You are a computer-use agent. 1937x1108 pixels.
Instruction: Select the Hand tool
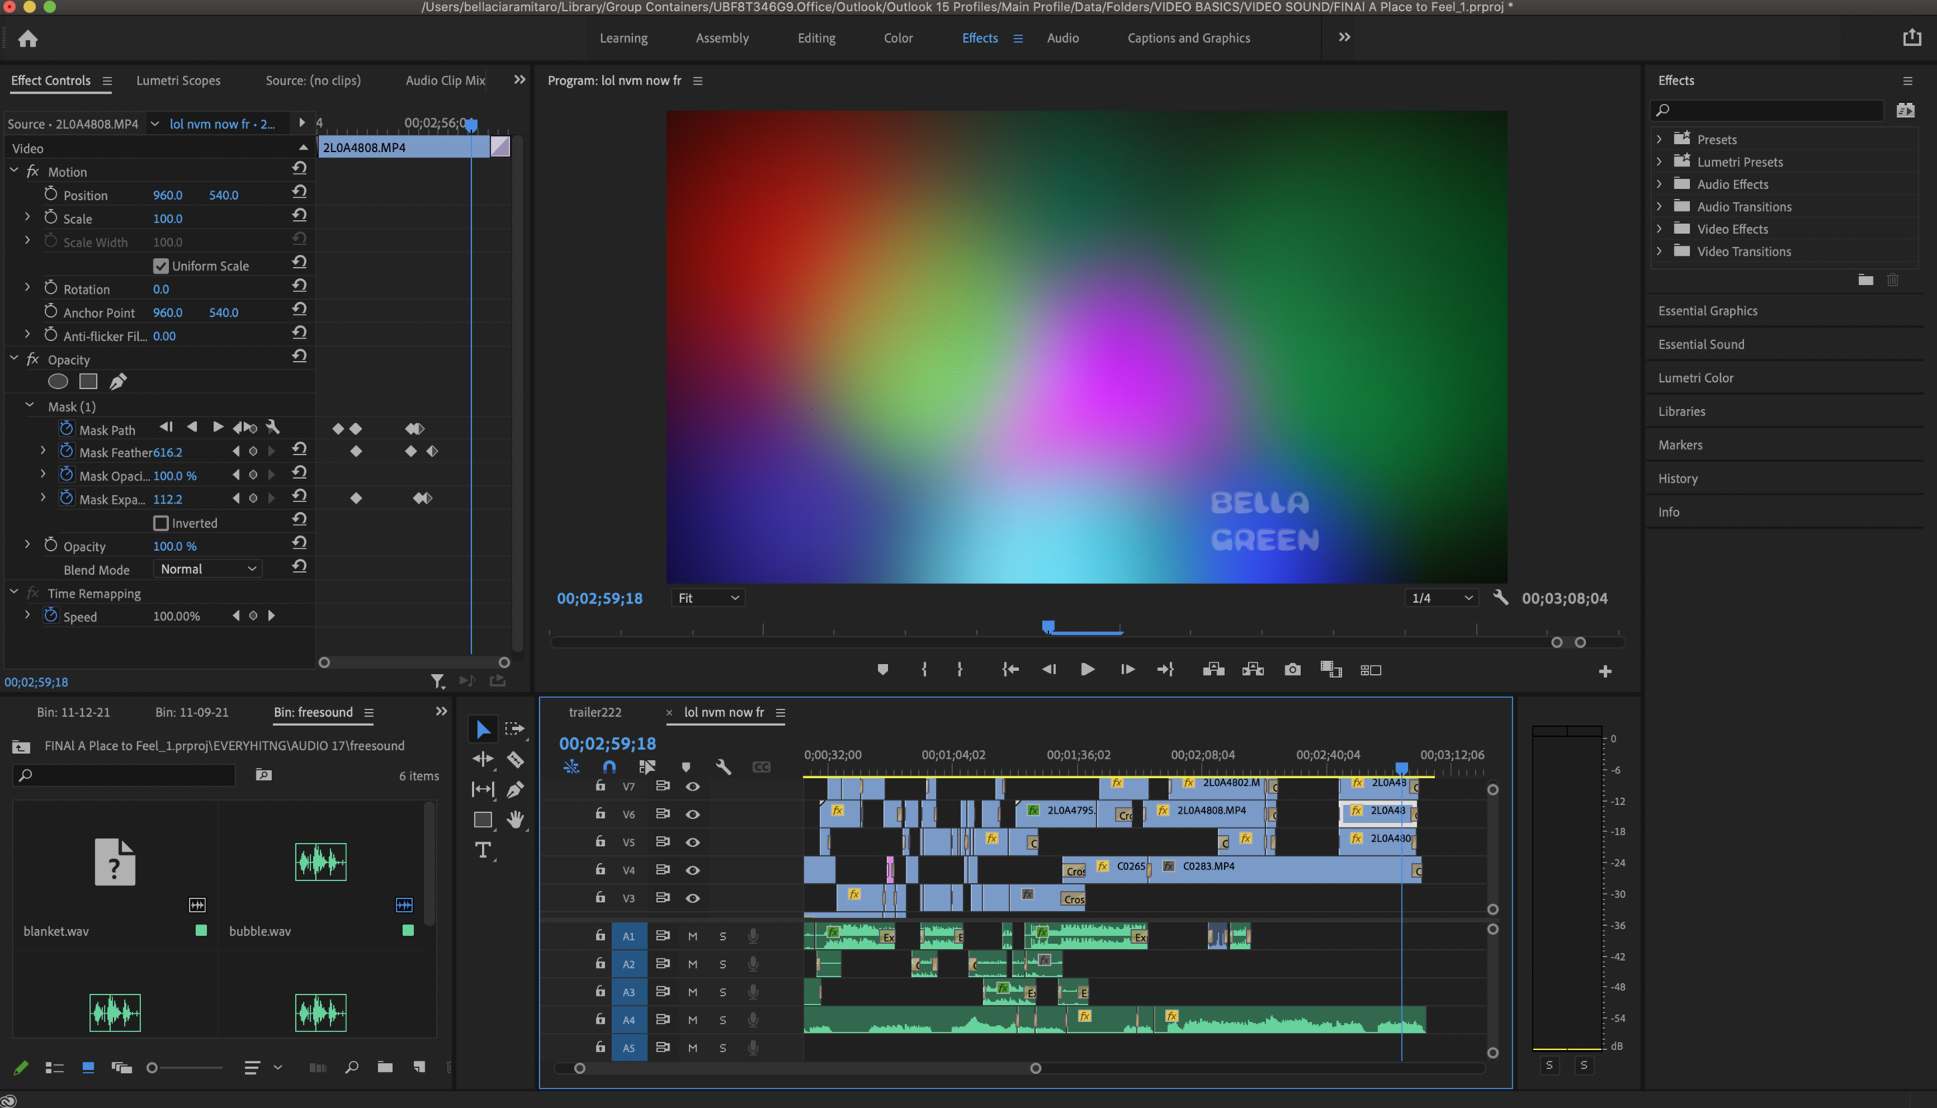click(515, 820)
